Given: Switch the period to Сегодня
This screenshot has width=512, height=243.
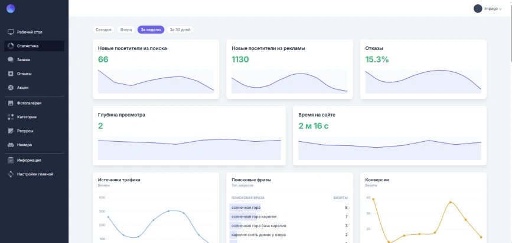Looking at the screenshot, I should pos(103,29).
